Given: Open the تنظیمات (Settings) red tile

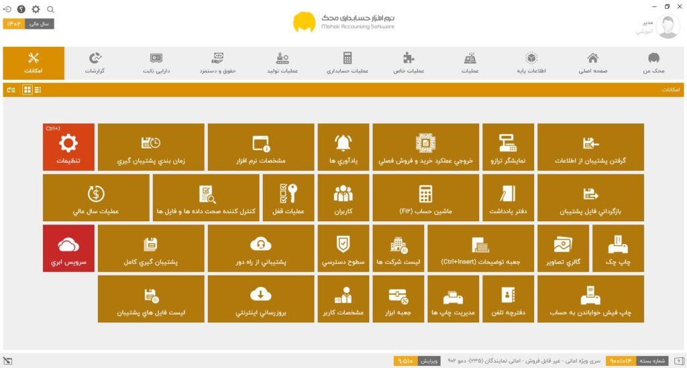Looking at the screenshot, I should click(68, 147).
